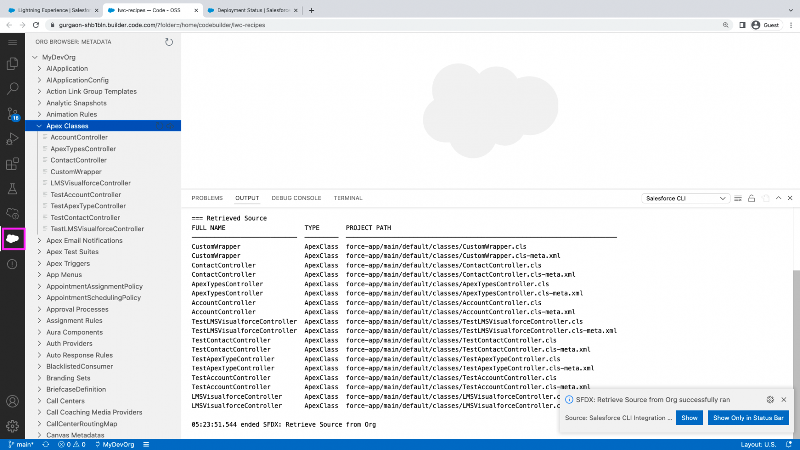Select AccountController apex class
The image size is (800, 450).
pos(79,137)
